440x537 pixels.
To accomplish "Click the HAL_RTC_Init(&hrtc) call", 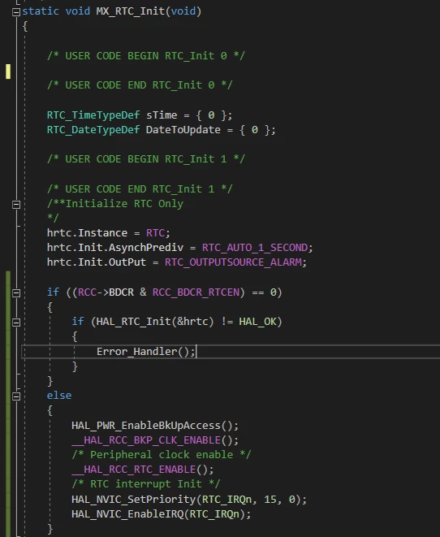I will (155, 322).
